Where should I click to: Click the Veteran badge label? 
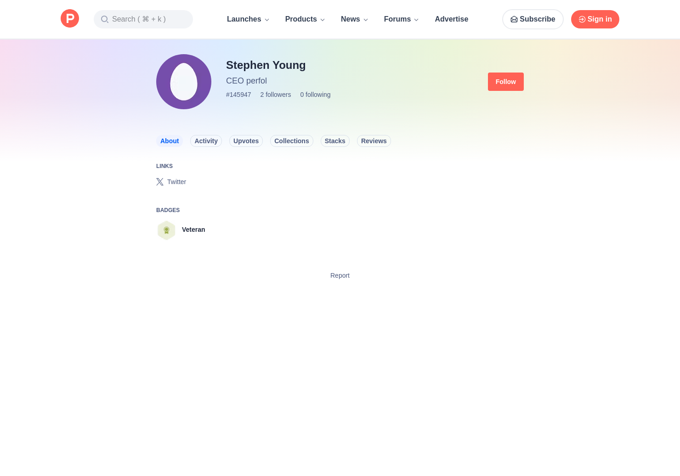[193, 230]
